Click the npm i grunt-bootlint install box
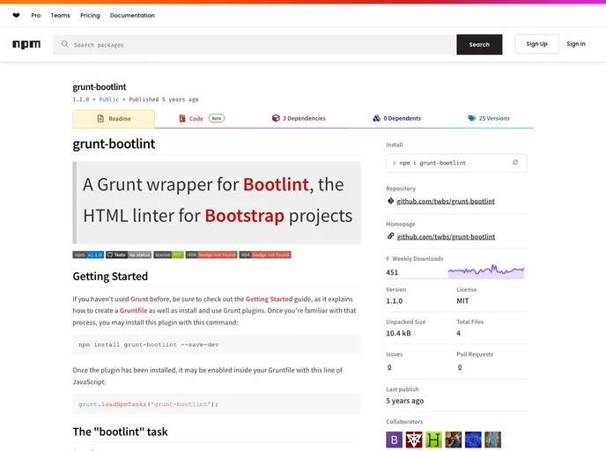The width and height of the screenshot is (606, 451). point(456,163)
